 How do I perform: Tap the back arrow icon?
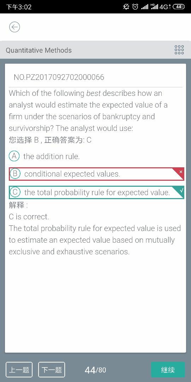click(x=15, y=27)
